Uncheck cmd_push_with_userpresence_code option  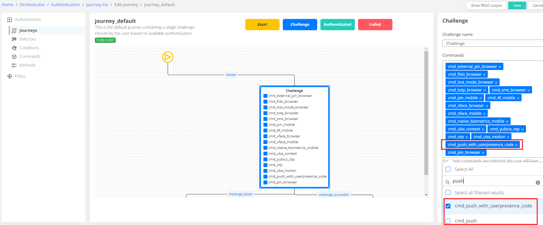[x=448, y=206]
